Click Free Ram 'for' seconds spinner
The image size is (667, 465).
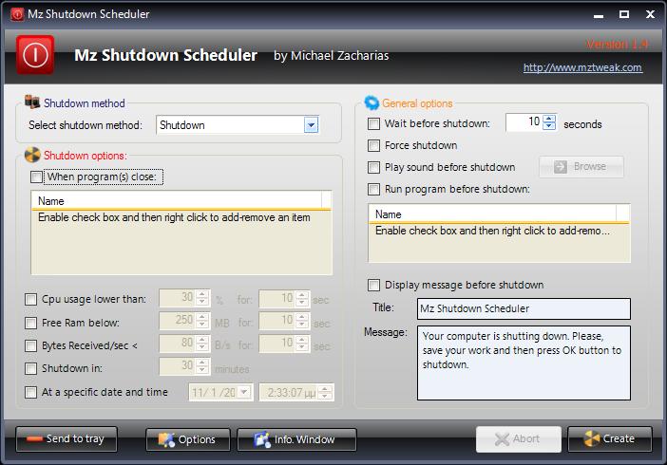pyautogui.click(x=302, y=321)
